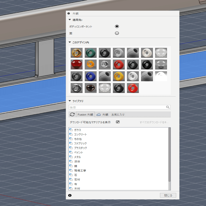Open the 布 library folder
Image resolution: width=206 pixels, height=206 pixels.
point(73,184)
